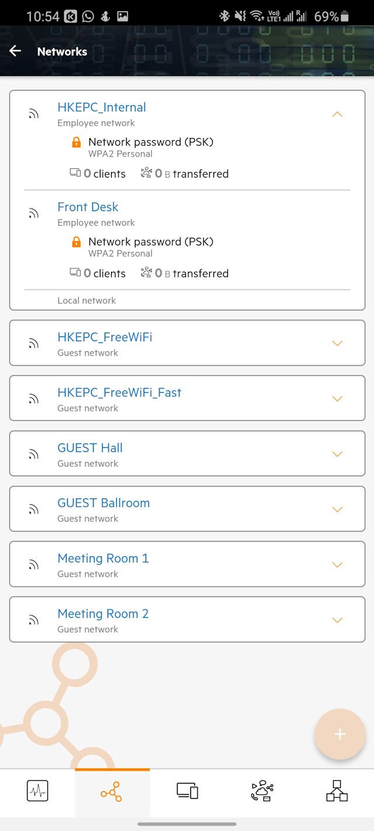Expand the Meeting Room 2 chevron
374x831 pixels.
[x=337, y=620]
